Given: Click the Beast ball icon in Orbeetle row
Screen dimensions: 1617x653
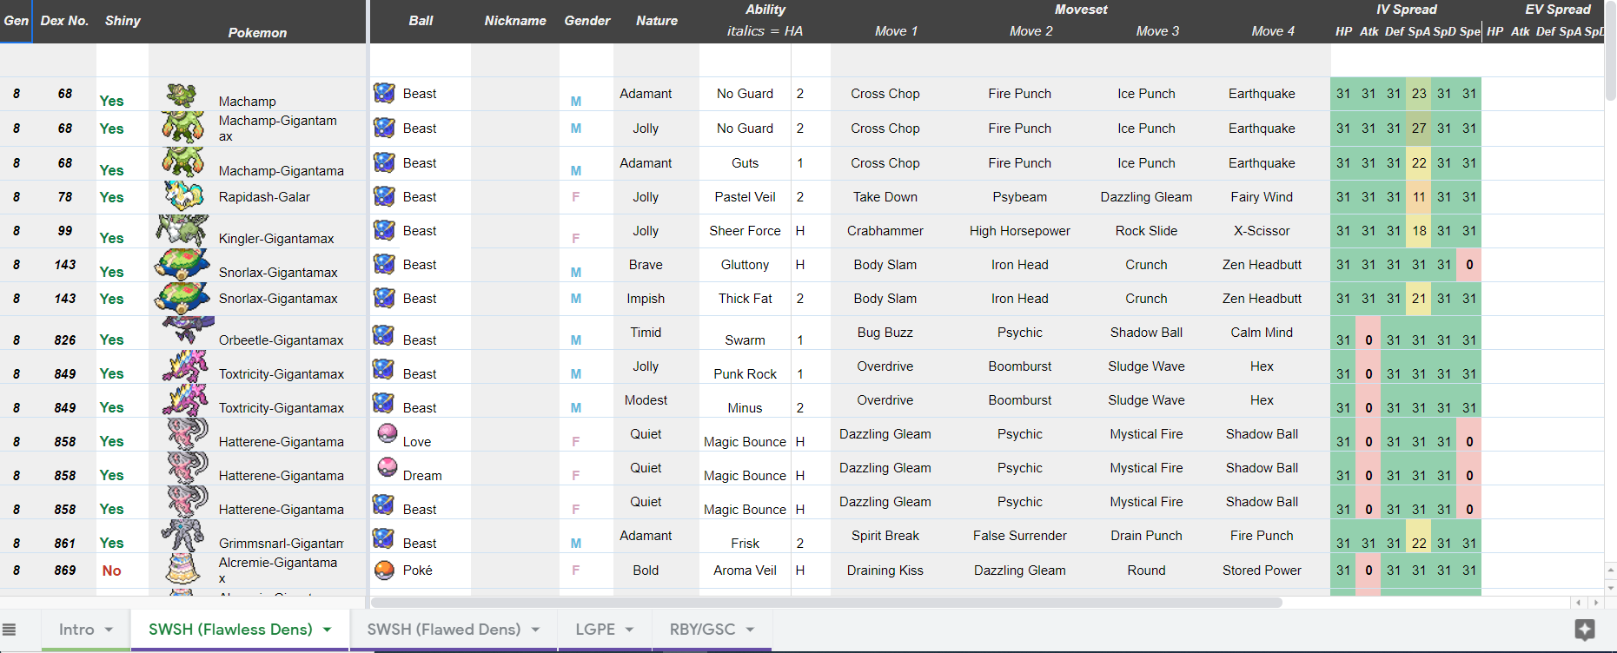Looking at the screenshot, I should tap(384, 334).
